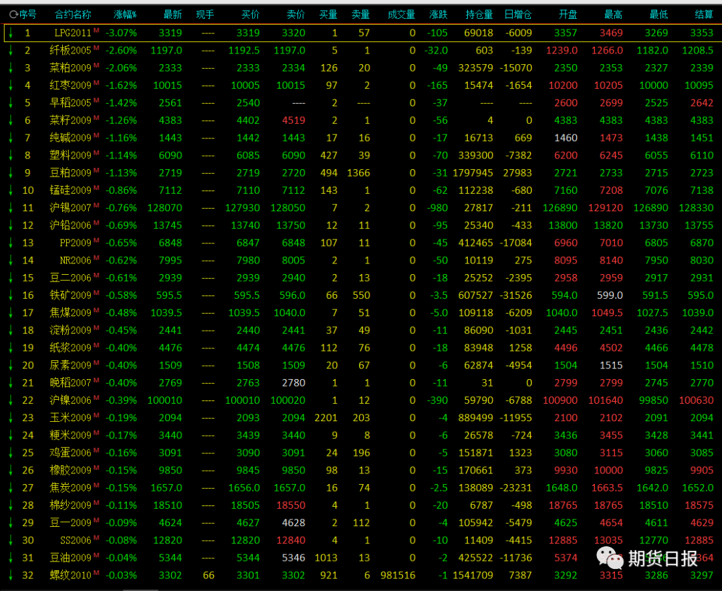This screenshot has height=591, width=722.
Task: Click the refresh icon beside 序号 header
Action: coord(13,15)
